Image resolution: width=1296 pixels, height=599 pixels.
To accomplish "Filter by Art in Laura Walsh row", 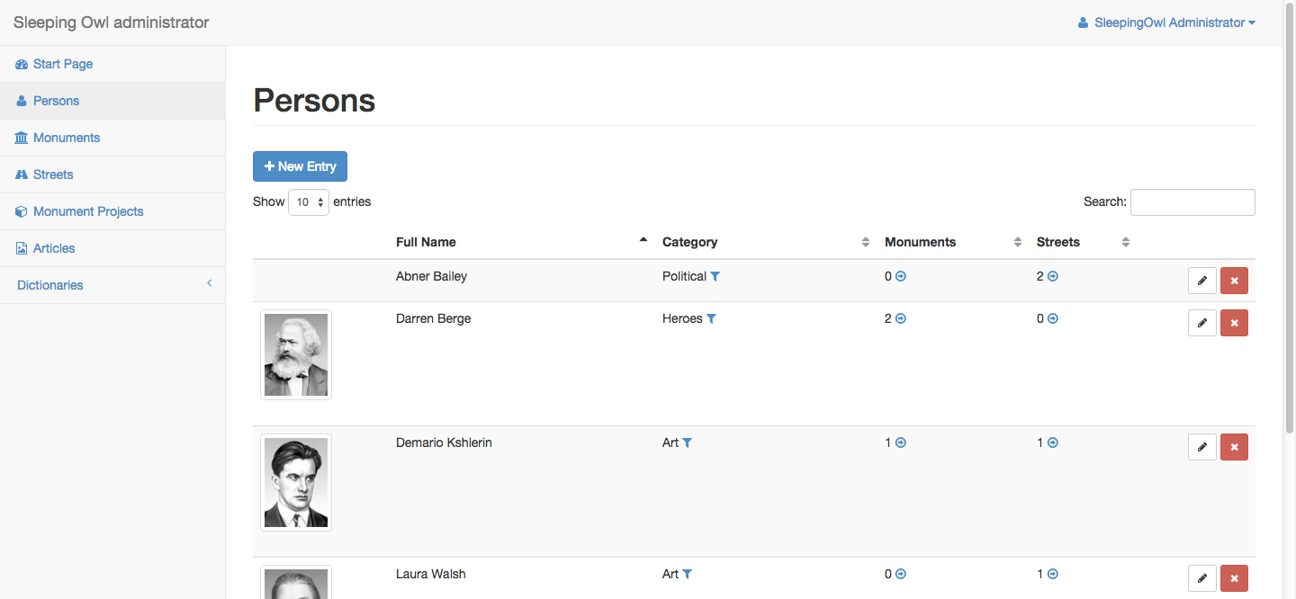I will 688,575.
